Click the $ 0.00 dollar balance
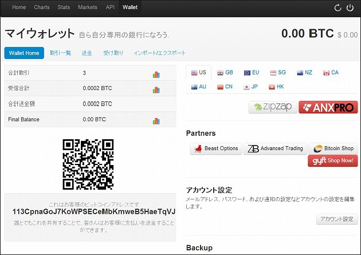Viewport: 361px width, 255px height. coord(347,35)
